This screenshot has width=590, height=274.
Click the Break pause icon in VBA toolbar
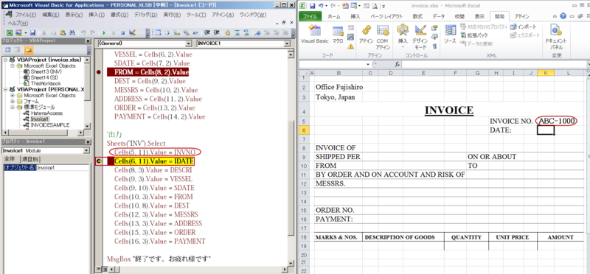pyautogui.click(x=114, y=32)
